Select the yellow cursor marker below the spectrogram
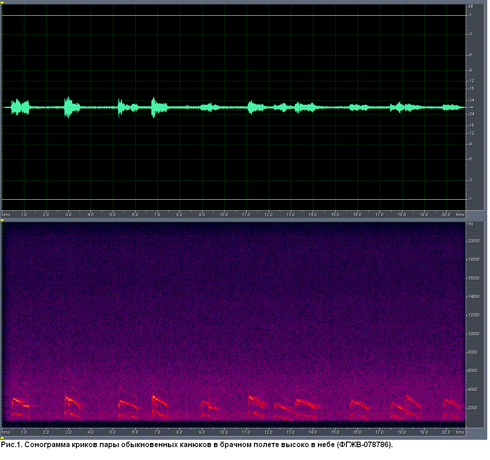Image resolution: width=490 pixels, height=460 pixels. pyautogui.click(x=2, y=438)
